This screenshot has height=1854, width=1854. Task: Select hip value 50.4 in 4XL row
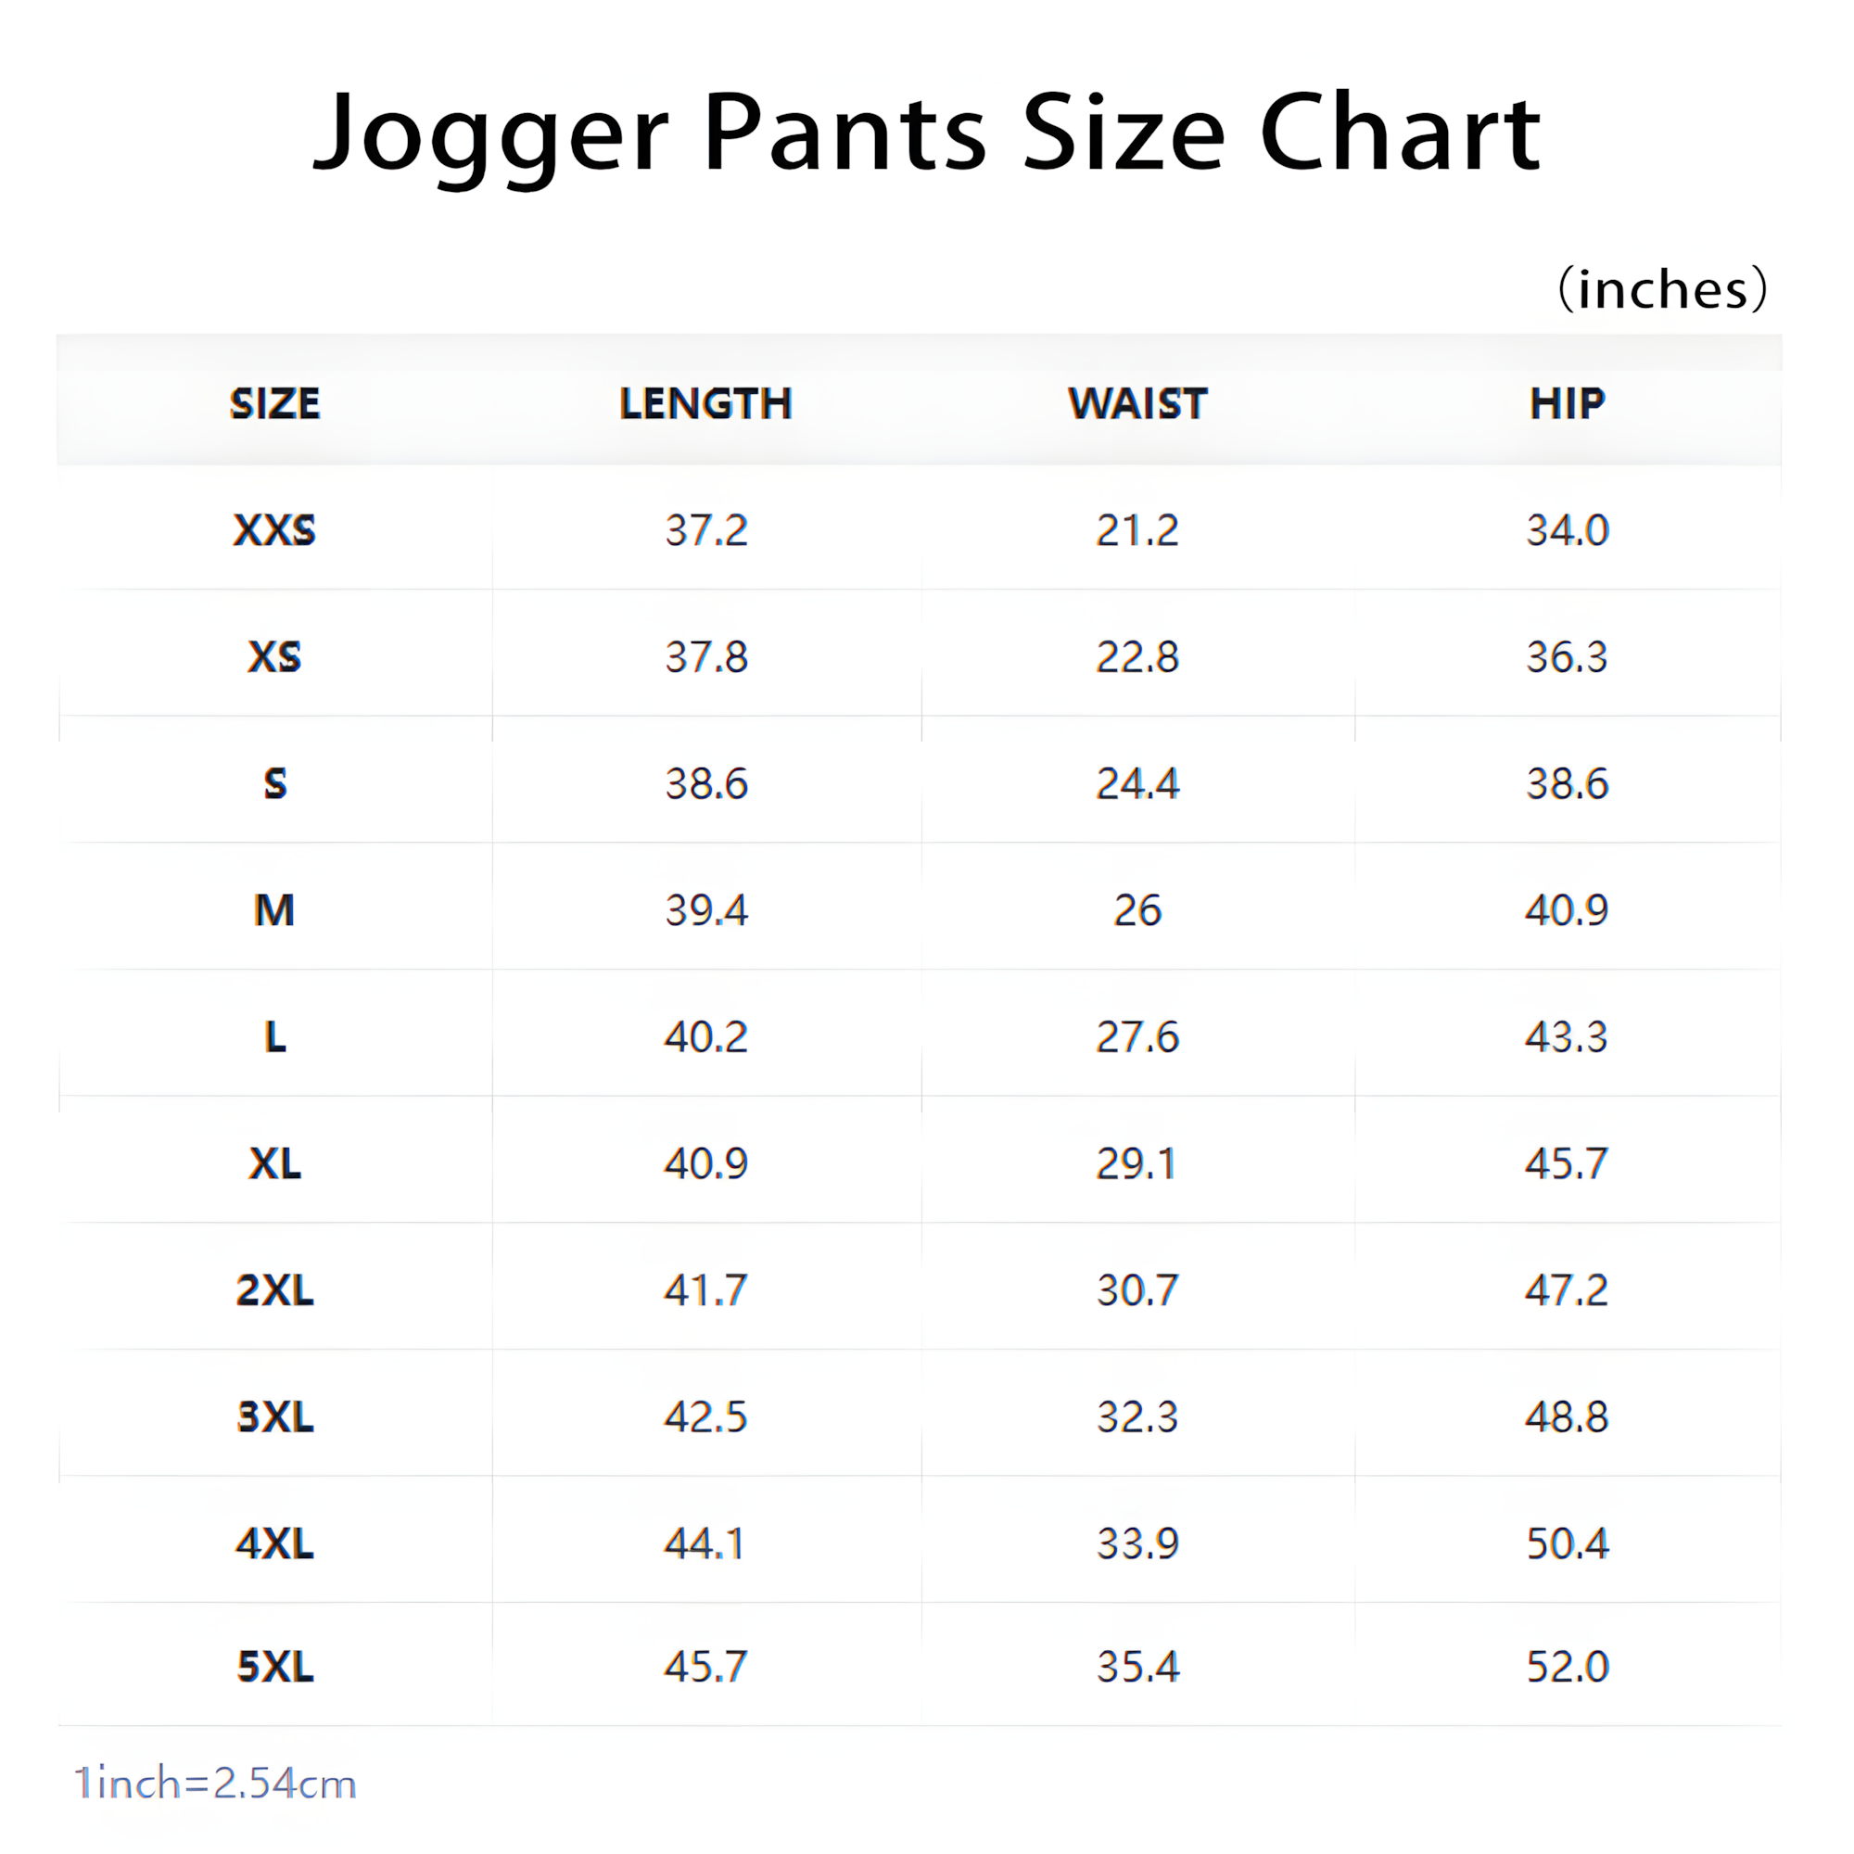(1567, 1543)
